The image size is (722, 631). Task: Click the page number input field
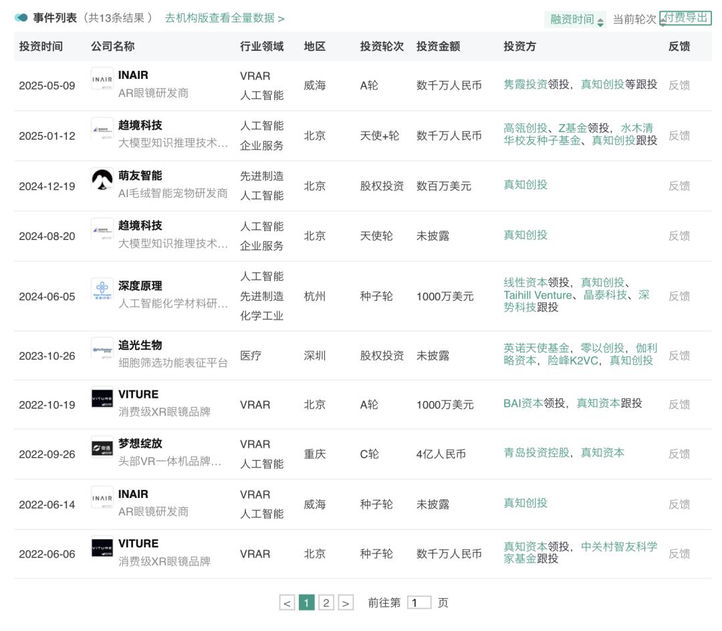(x=419, y=603)
